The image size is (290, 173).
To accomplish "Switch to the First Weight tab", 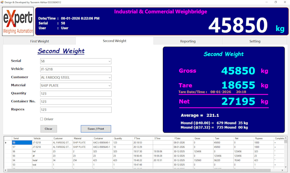I will (x=39, y=41).
